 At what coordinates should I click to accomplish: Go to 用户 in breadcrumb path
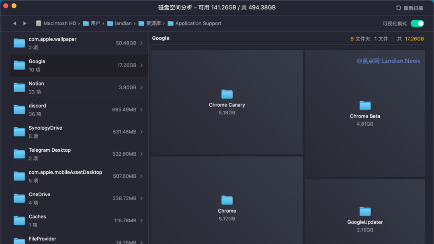[96, 24]
